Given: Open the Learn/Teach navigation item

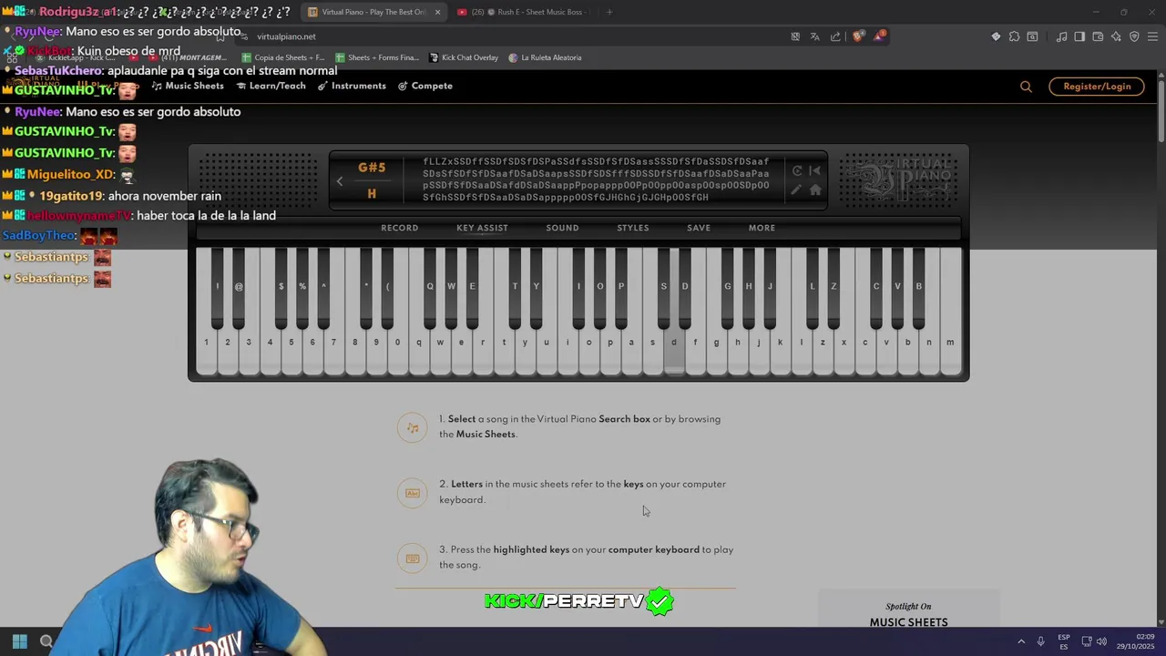Looking at the screenshot, I should (271, 86).
